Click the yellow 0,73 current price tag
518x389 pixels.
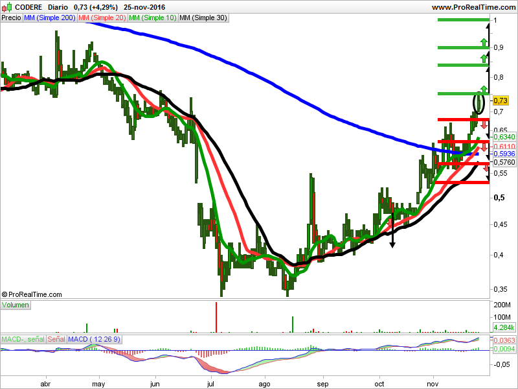tap(501, 100)
